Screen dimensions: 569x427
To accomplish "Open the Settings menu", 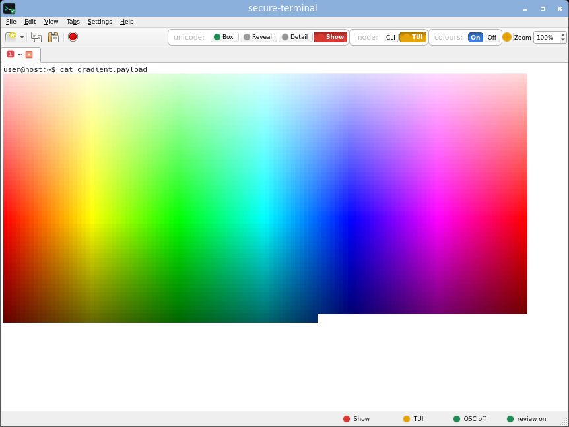I will click(100, 22).
